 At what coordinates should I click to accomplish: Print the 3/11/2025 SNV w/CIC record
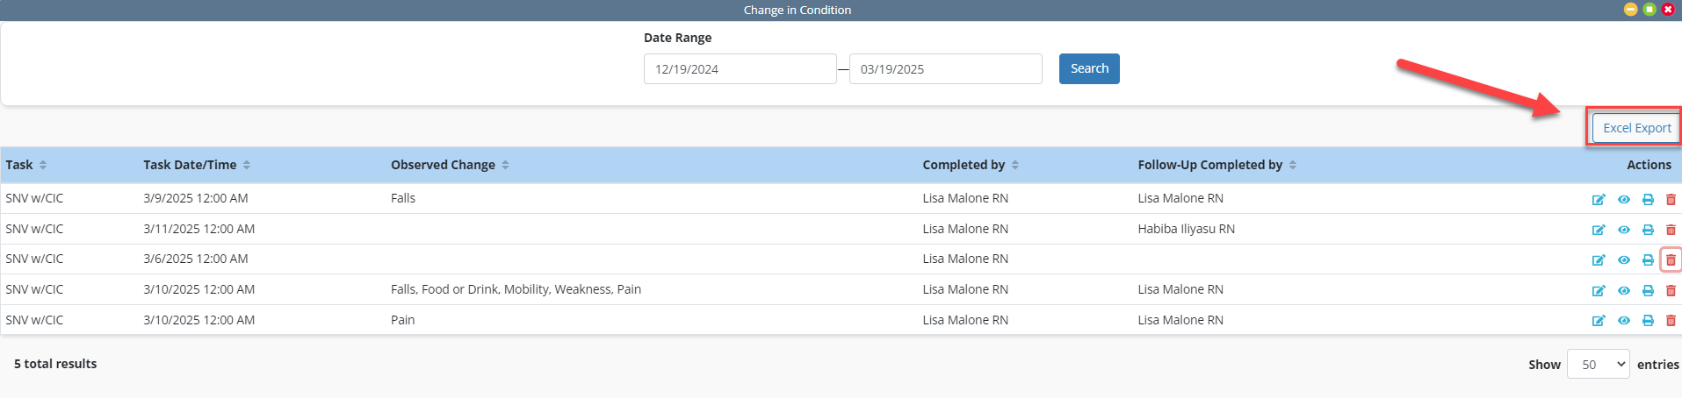[x=1648, y=230]
